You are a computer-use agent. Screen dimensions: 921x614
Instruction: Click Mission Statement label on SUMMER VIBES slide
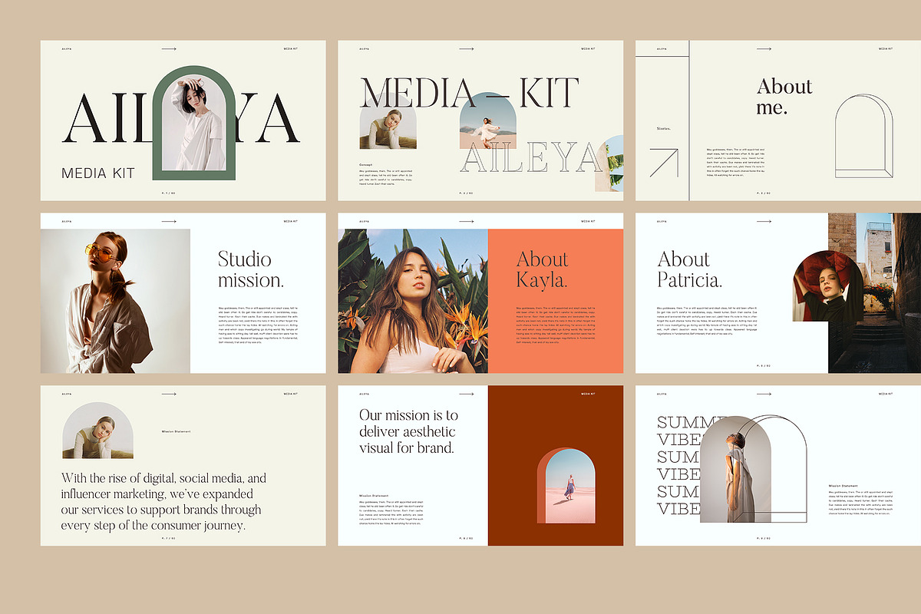(843, 486)
